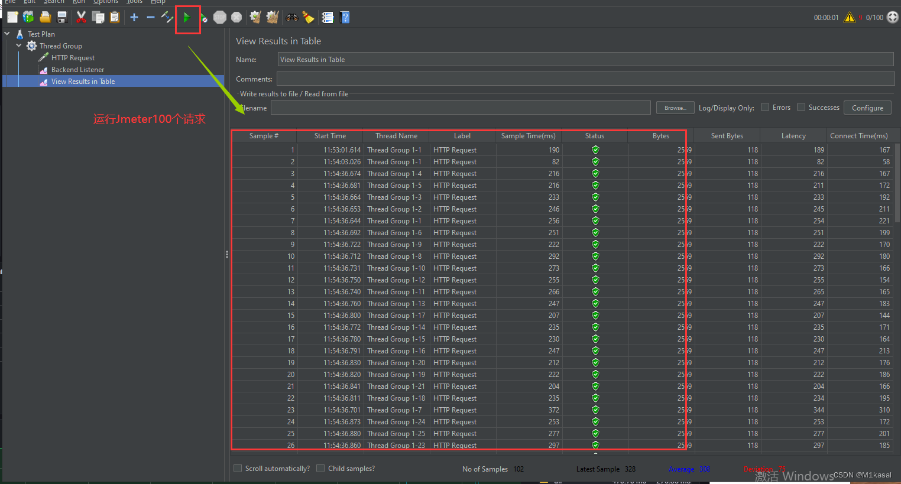The width and height of the screenshot is (901, 484).
Task: Clear results with single broom icon
Action: 255,17
